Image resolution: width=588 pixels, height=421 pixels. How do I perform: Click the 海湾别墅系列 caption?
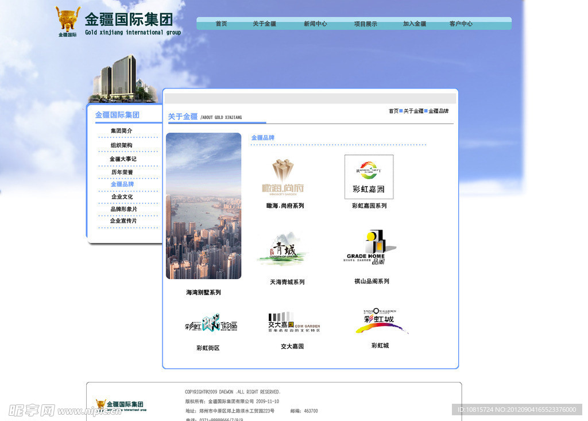203,292
